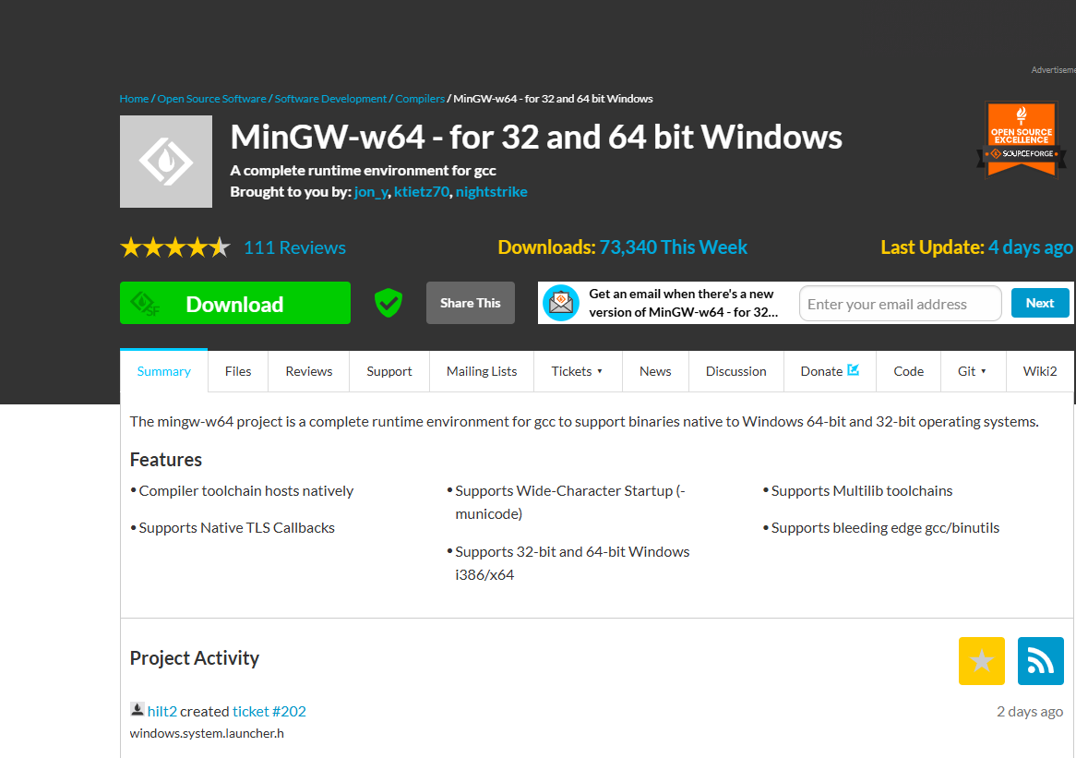Click 'Supports bleeding edge gcc/binutils' text
This screenshot has width=1076, height=758.
(885, 528)
